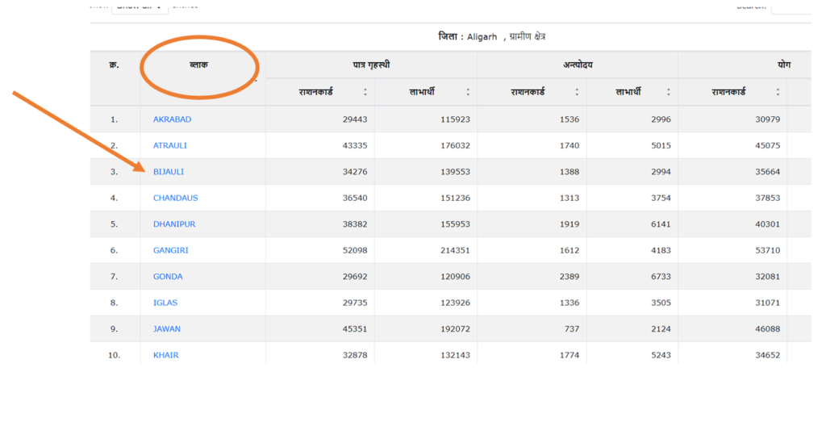Open the AKRABAD block link
Viewport: 826px width, 426px height.
pos(173,119)
